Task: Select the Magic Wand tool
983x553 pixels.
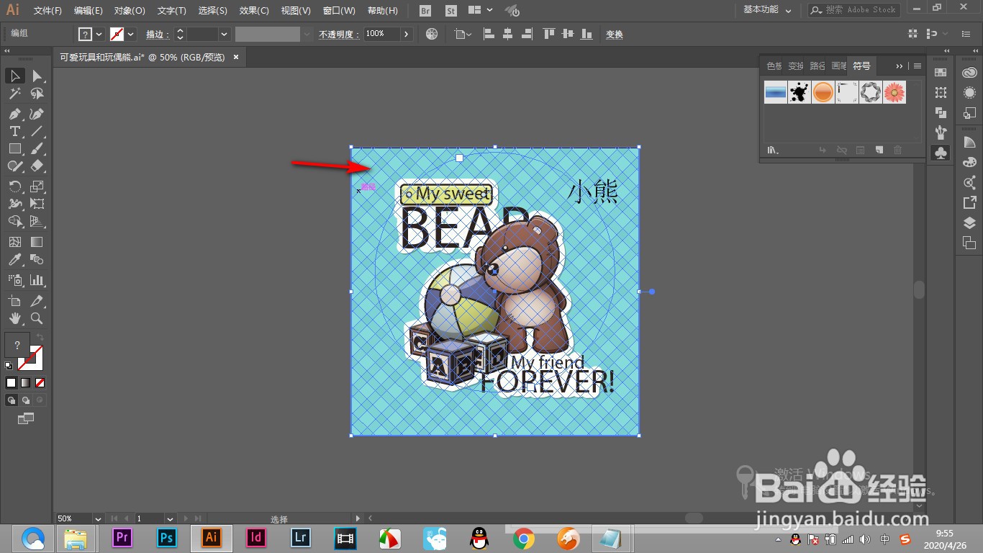Action: tap(14, 94)
